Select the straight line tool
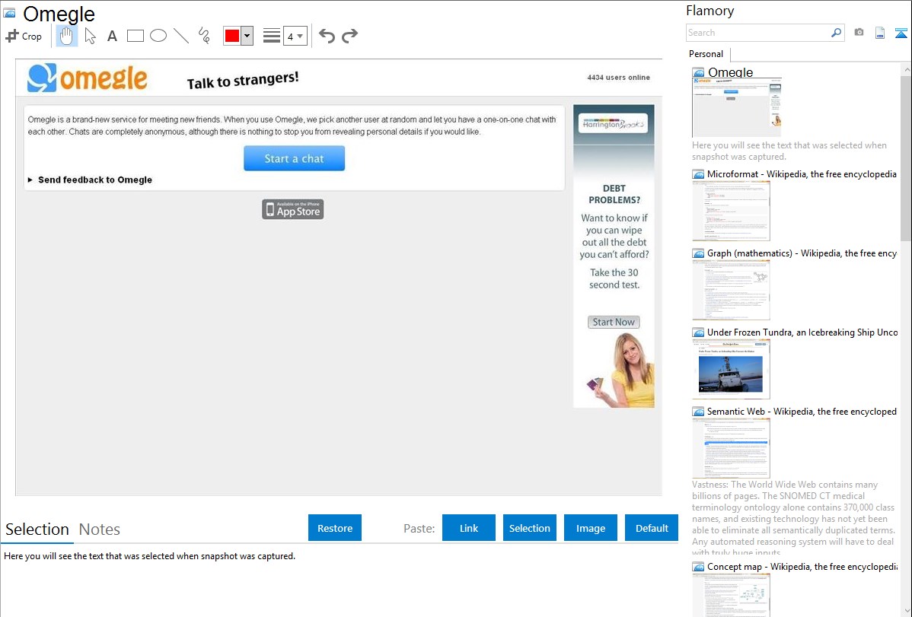The image size is (912, 617). [181, 36]
